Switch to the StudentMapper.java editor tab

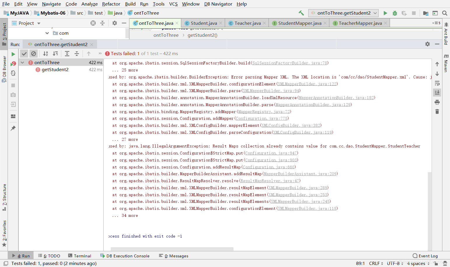[299, 23]
